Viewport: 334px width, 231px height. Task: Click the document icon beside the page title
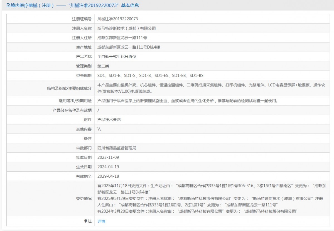(x=8, y=5)
